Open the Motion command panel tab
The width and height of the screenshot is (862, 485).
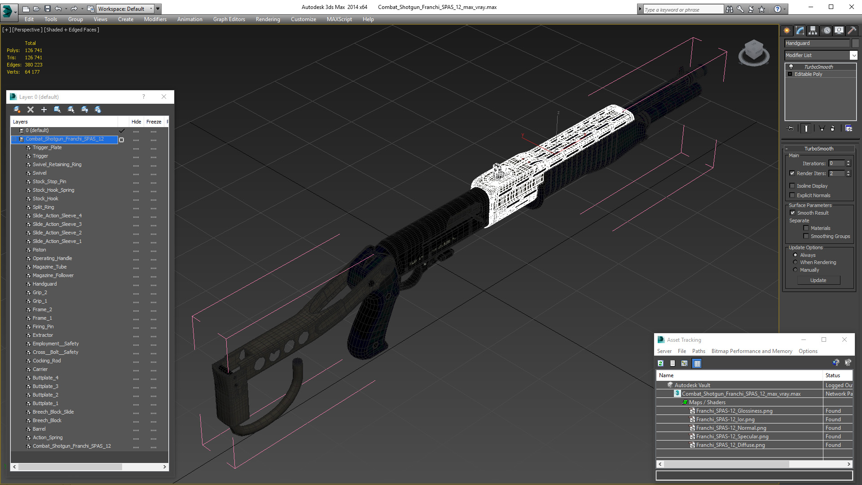coord(827,31)
